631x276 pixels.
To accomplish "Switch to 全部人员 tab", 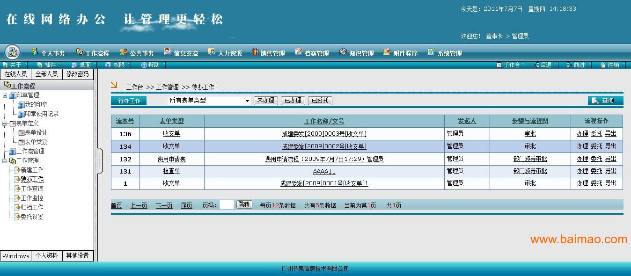I will point(46,74).
